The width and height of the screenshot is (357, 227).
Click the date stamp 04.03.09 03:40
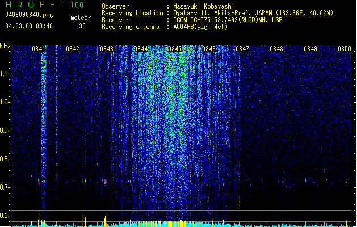point(29,26)
